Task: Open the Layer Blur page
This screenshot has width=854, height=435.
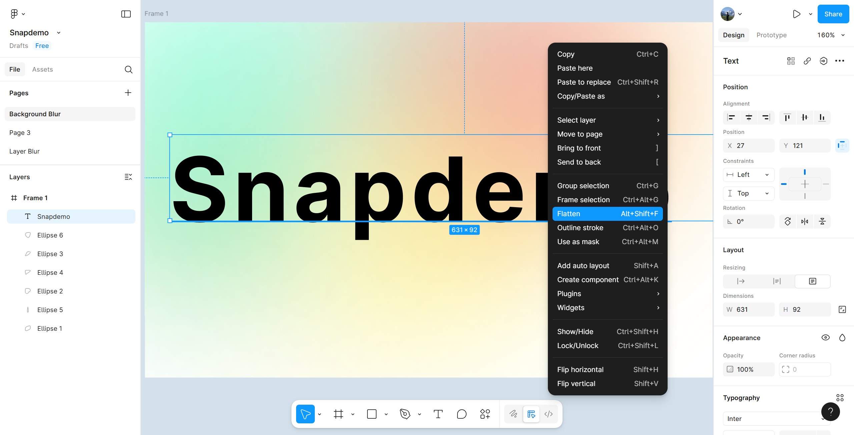Action: [70, 151]
